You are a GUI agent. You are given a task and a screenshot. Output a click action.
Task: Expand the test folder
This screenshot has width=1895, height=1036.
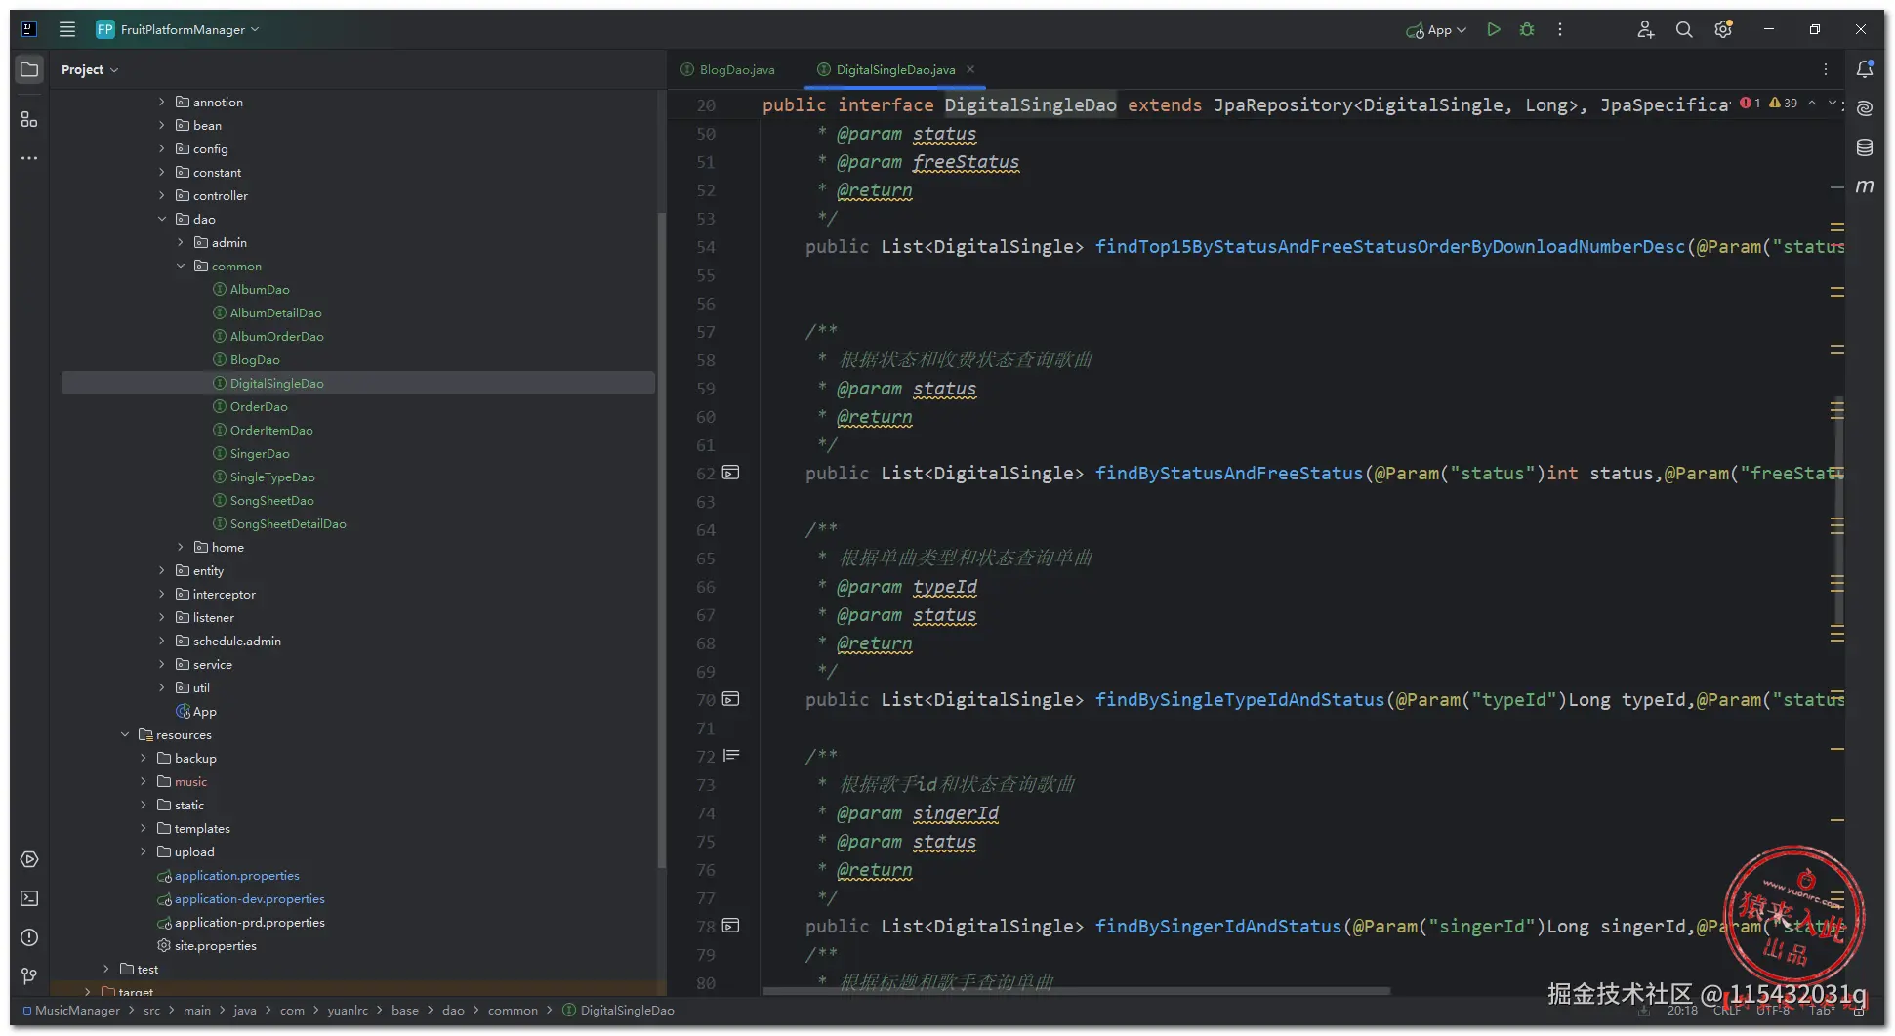(x=106, y=970)
